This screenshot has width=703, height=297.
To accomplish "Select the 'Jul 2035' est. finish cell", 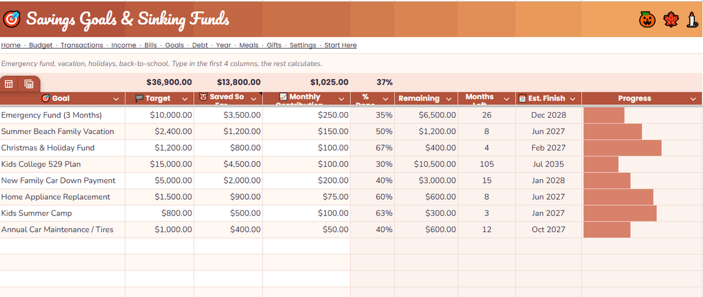I will click(548, 164).
